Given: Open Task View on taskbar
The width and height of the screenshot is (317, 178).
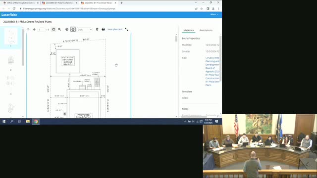Looking at the screenshot, I should pyautogui.click(x=19, y=121).
